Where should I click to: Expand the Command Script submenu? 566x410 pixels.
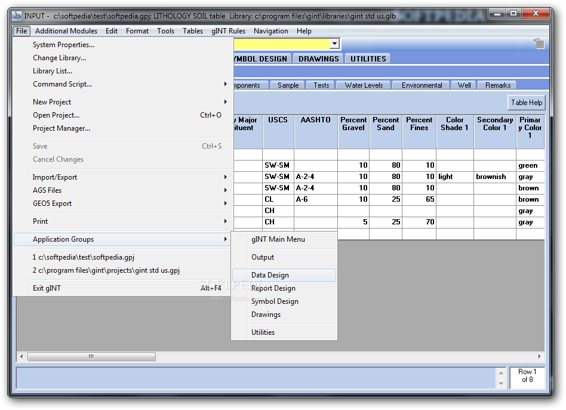click(x=225, y=84)
